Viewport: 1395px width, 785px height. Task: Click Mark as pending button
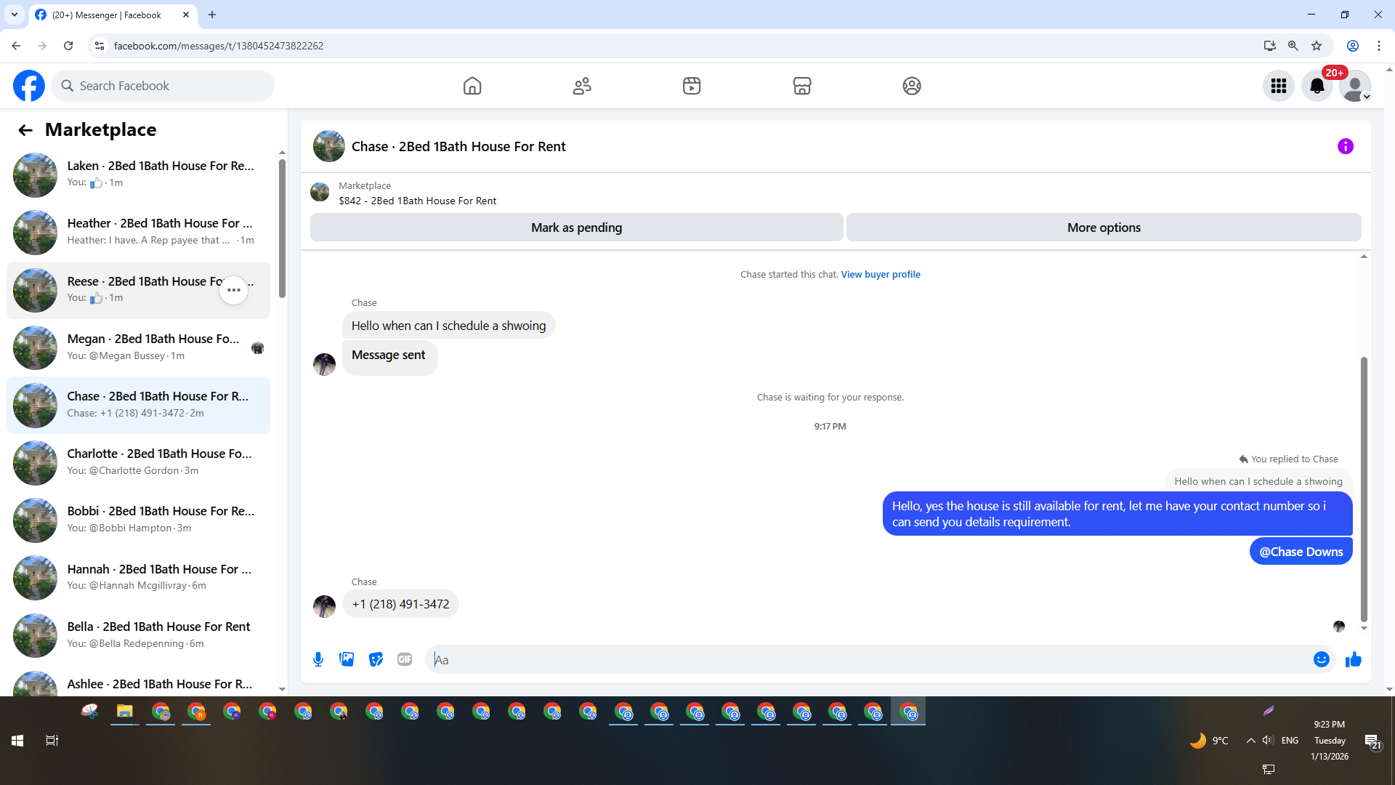(576, 228)
